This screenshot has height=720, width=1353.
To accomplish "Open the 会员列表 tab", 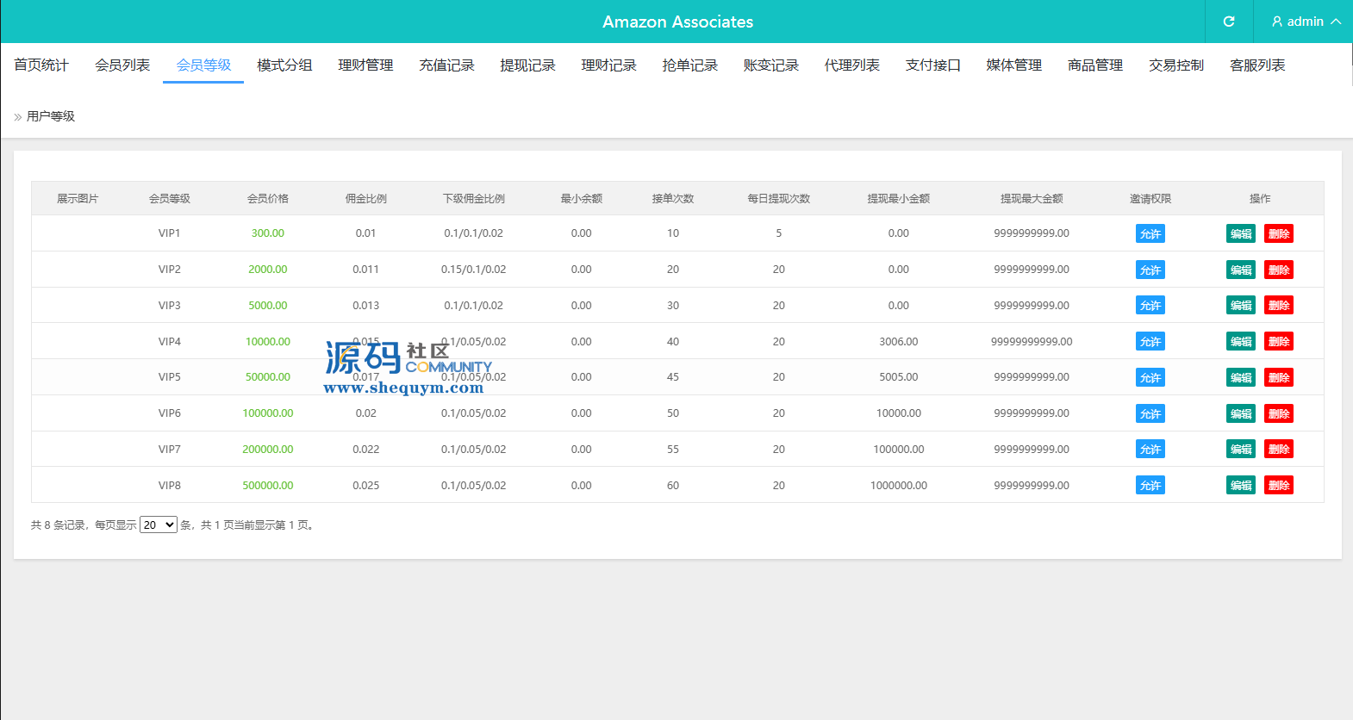I will pos(122,65).
